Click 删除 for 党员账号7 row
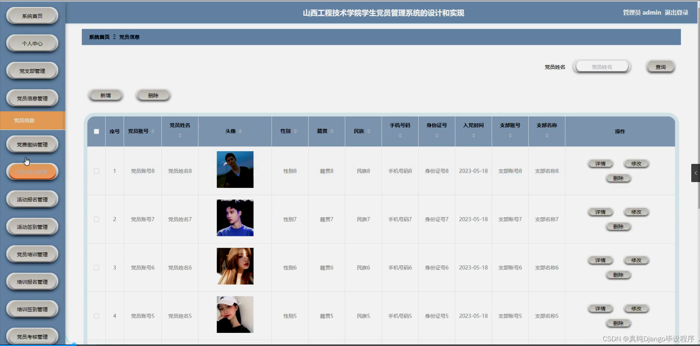700x346 pixels. (618, 227)
